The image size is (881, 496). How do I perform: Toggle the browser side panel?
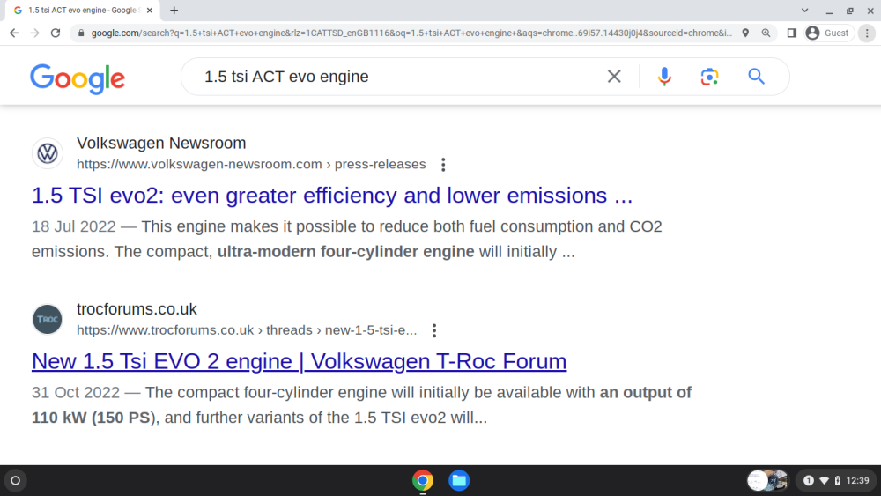pos(792,33)
